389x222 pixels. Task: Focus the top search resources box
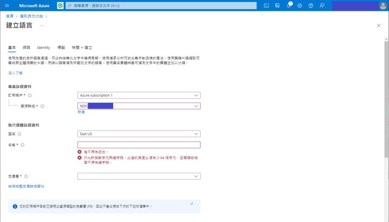click(x=161, y=6)
